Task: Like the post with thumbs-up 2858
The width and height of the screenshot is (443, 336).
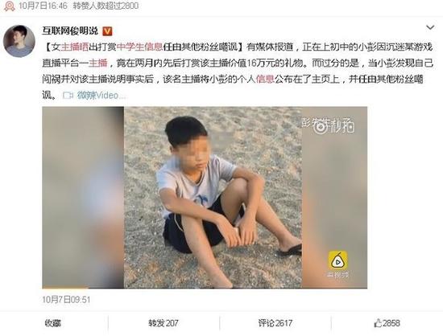Action: point(387,323)
